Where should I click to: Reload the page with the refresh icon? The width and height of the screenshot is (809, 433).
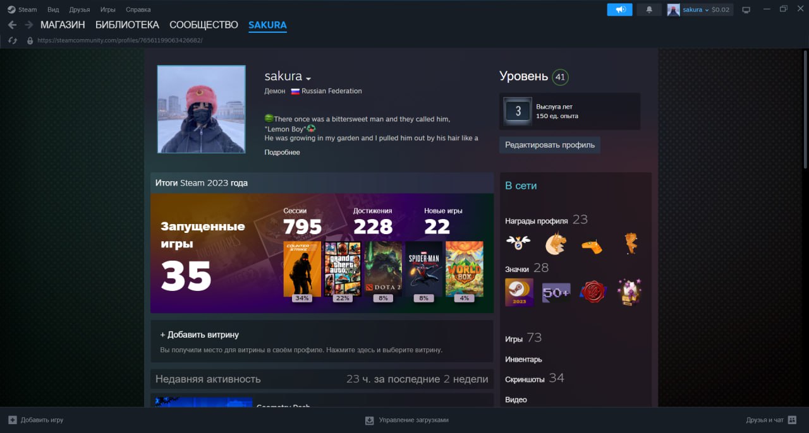[12, 40]
